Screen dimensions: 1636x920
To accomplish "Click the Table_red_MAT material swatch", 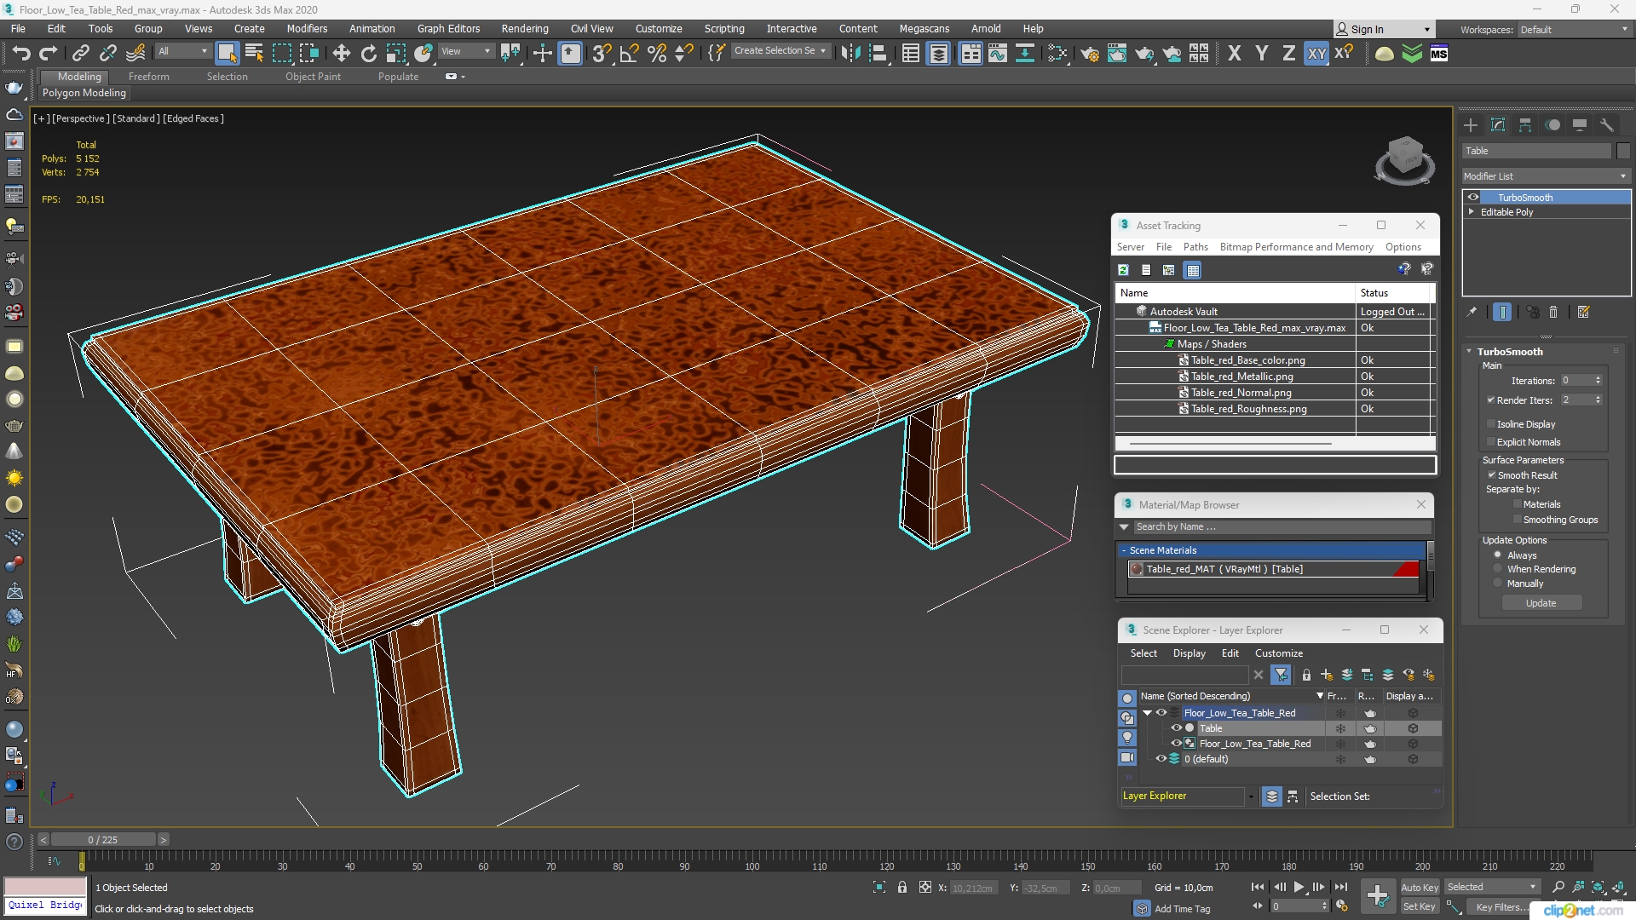I will point(1137,569).
